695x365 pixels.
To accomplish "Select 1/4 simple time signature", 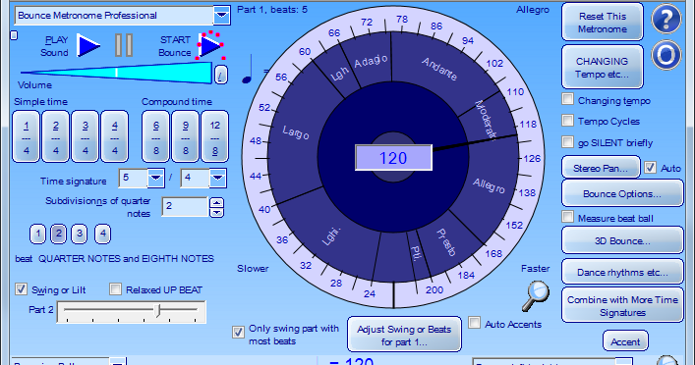I will 27,136.
